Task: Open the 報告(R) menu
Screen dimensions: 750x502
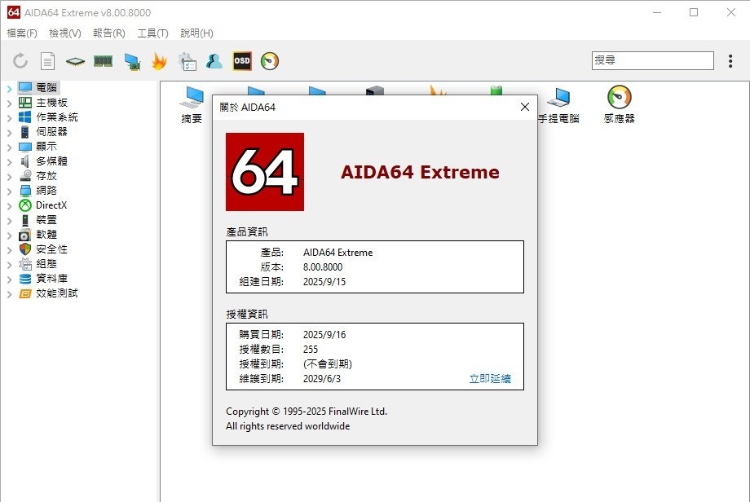Action: 109,33
